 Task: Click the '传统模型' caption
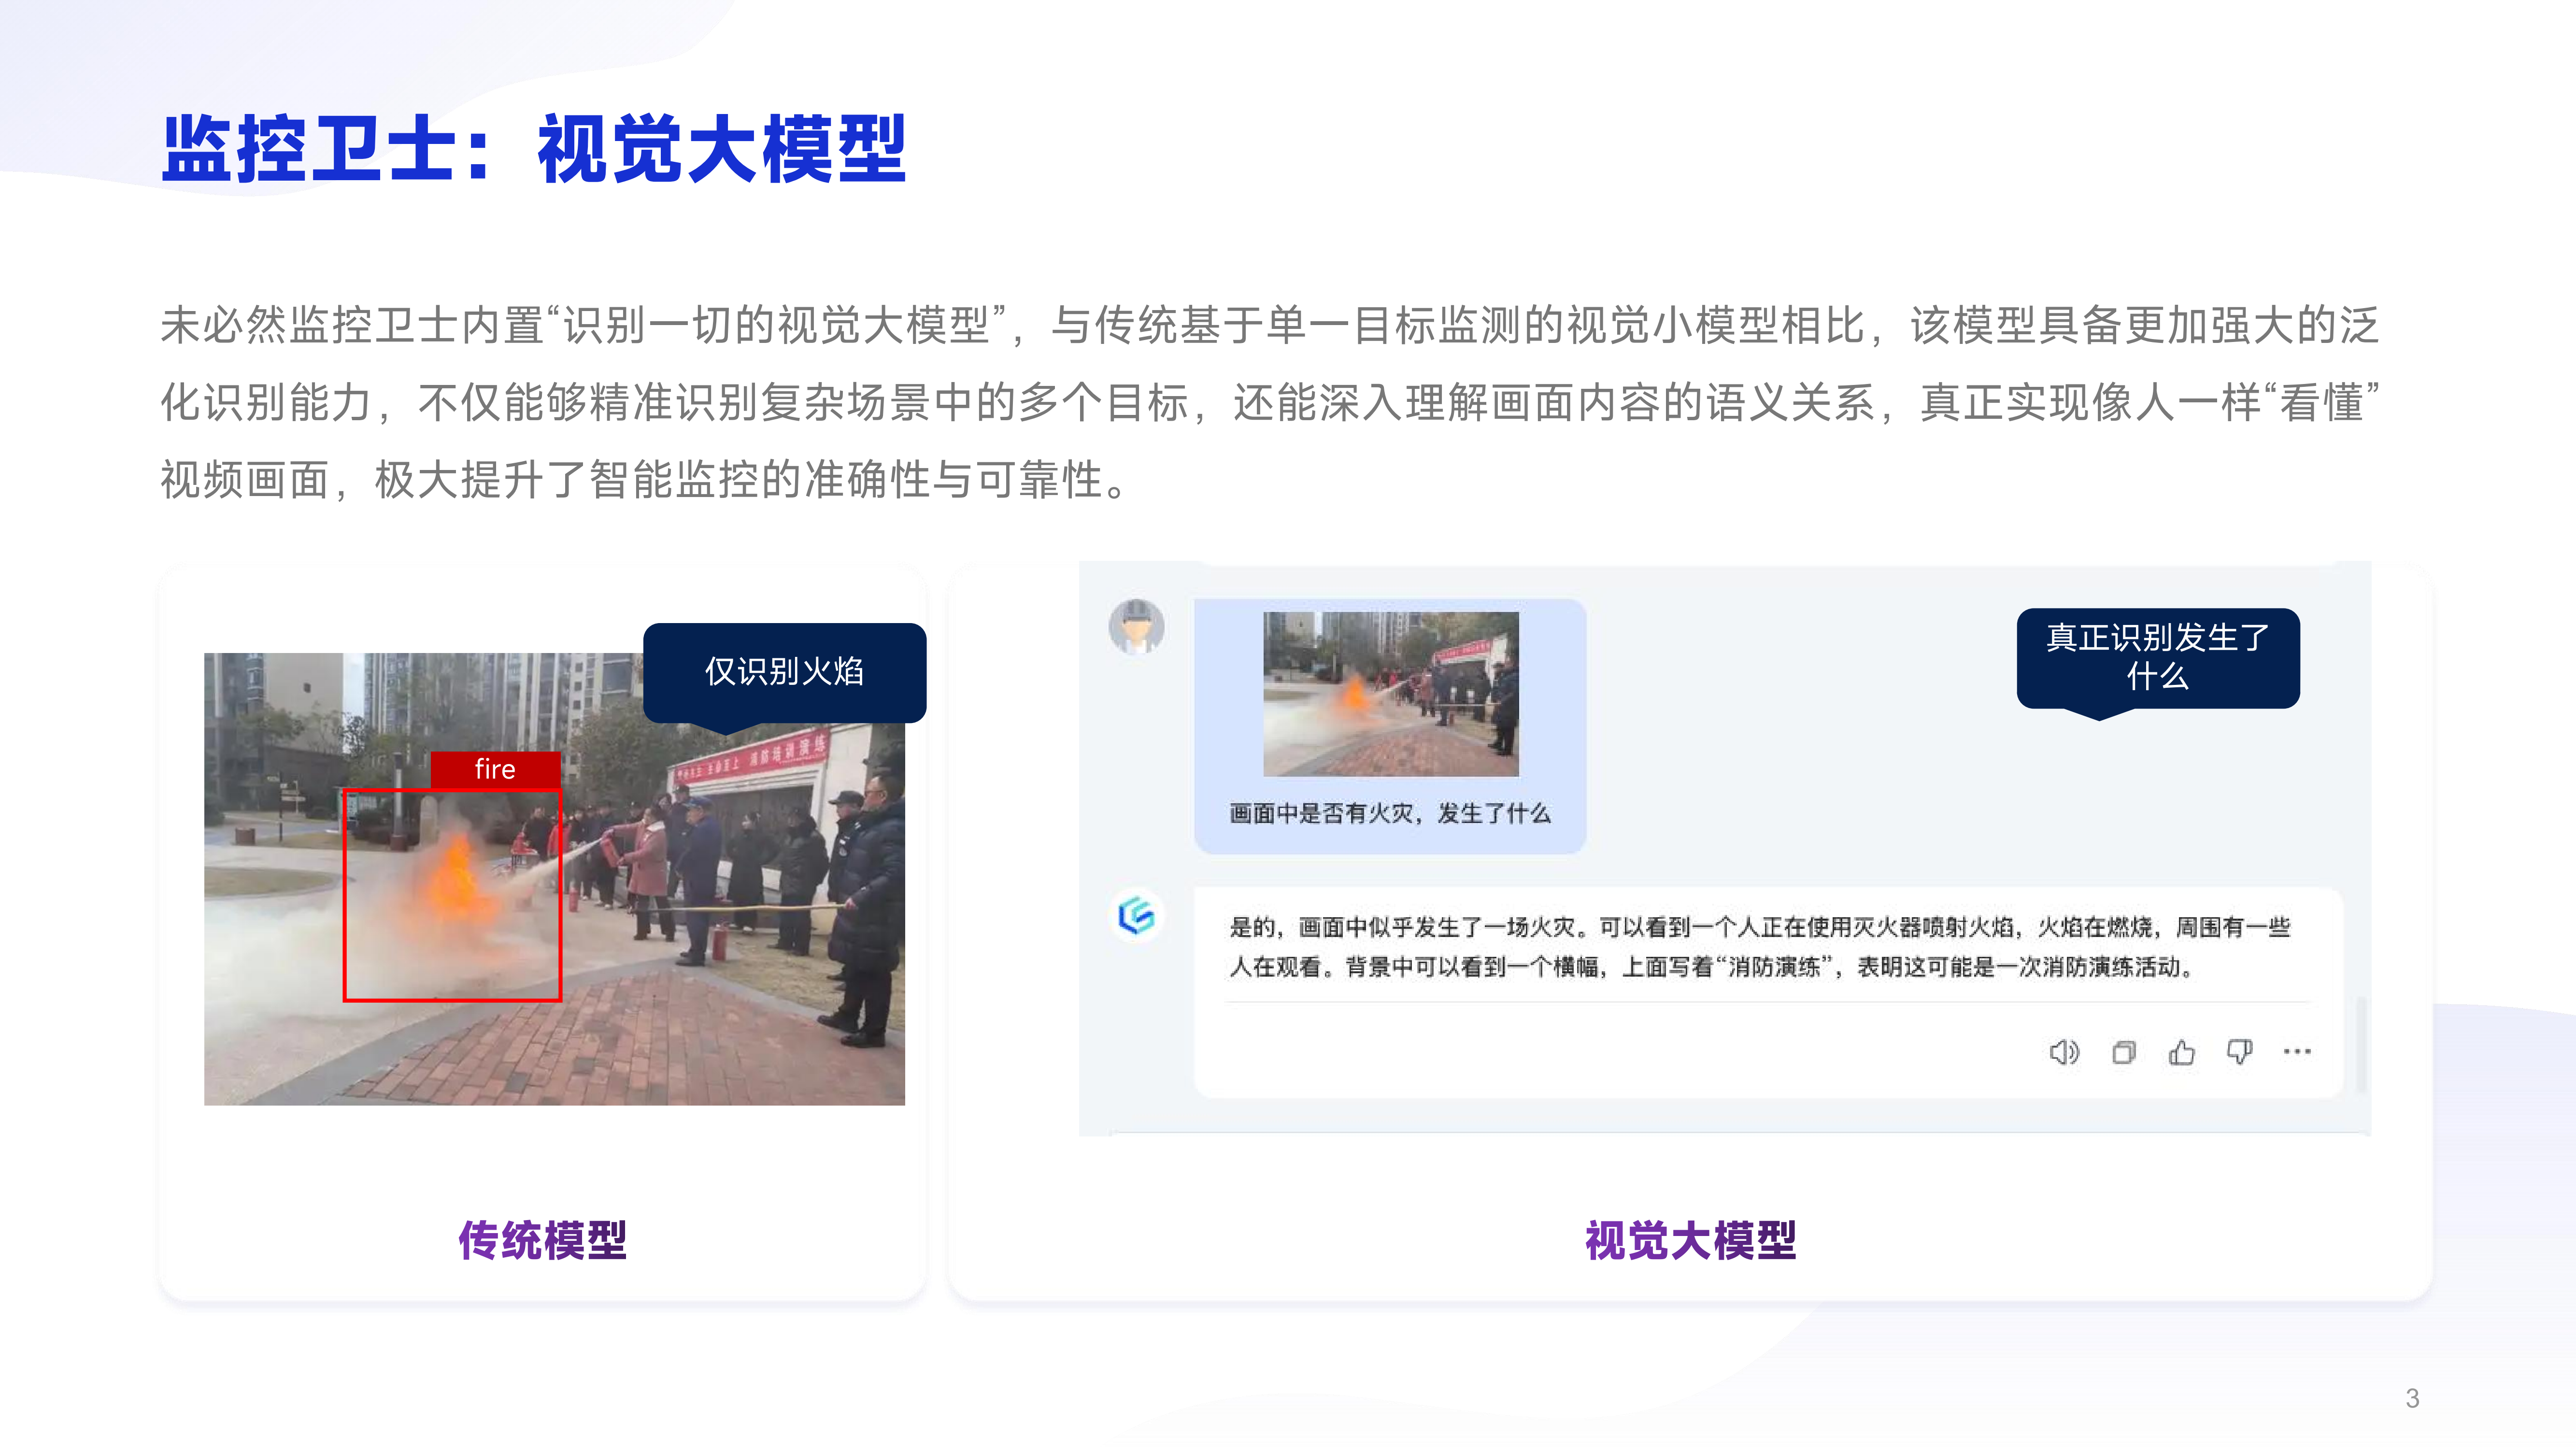[542, 1240]
